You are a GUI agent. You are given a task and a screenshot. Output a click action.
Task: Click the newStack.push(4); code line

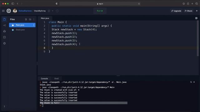click(x=64, y=44)
